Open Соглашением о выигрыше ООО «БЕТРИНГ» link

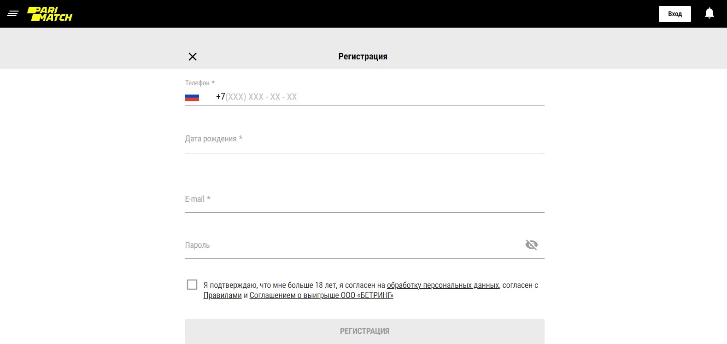coord(322,295)
